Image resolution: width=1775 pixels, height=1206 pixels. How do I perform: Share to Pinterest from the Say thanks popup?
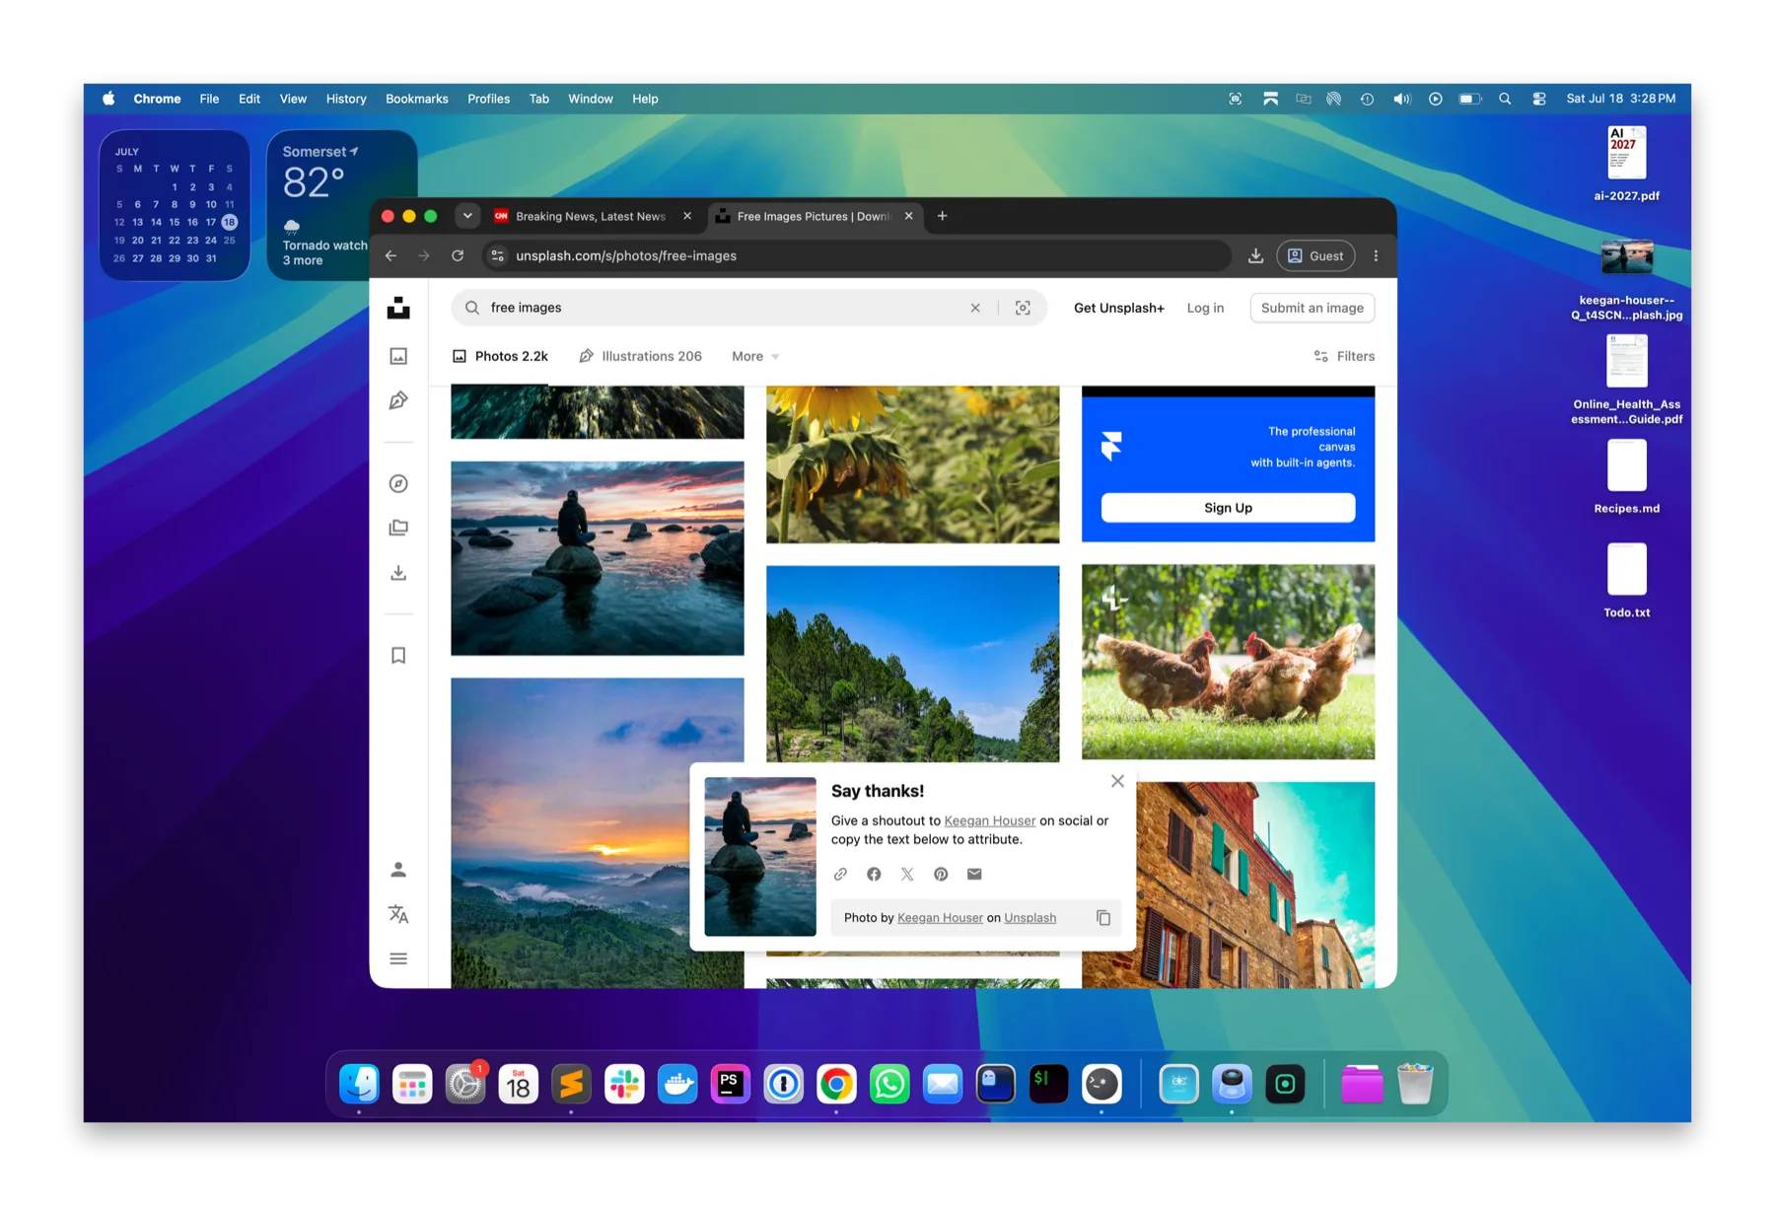(941, 874)
